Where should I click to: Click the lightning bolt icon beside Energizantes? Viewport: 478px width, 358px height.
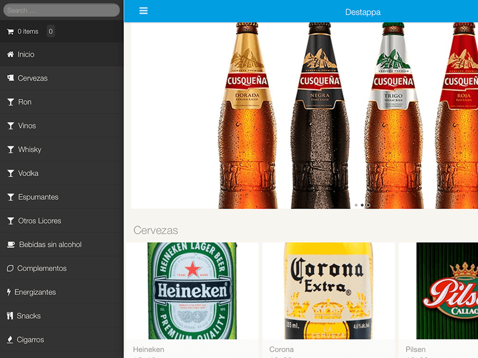(x=9, y=292)
